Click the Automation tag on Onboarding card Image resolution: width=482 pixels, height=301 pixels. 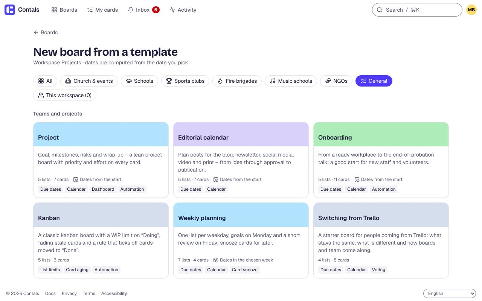coord(384,189)
